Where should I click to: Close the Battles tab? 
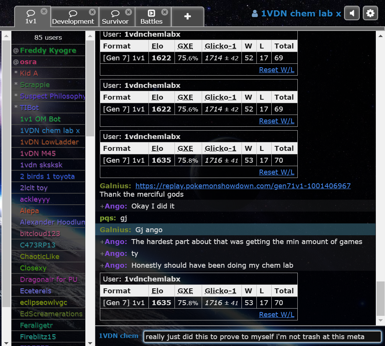click(x=165, y=12)
